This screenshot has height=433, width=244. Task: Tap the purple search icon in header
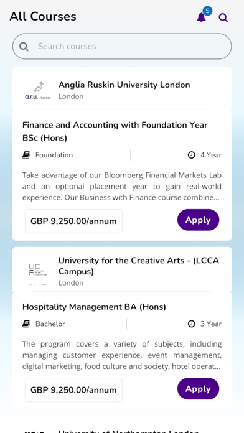tap(223, 17)
